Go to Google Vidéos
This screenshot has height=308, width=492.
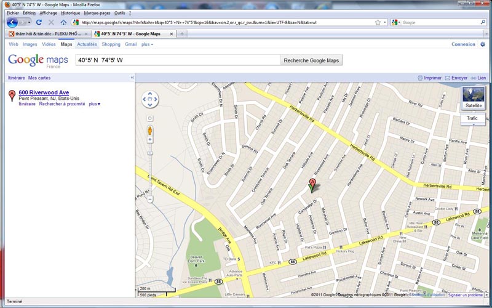[x=49, y=44]
